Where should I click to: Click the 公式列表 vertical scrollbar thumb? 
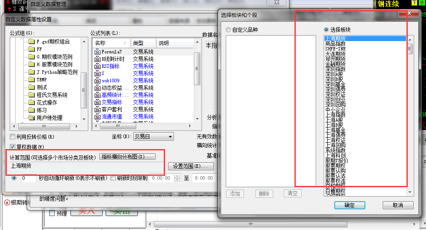pos(197,69)
